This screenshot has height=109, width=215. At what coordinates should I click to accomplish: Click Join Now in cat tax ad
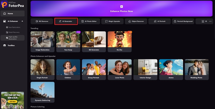point(13,101)
